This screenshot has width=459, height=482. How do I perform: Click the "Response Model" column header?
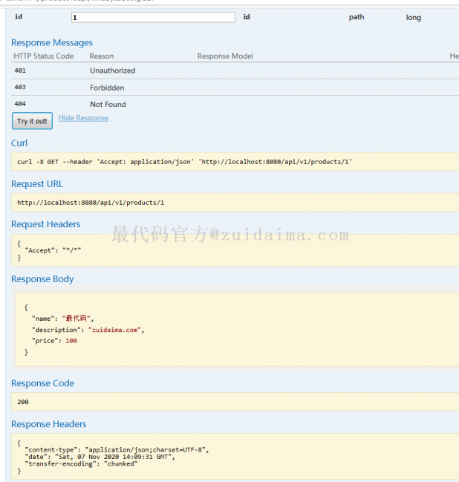pos(225,56)
